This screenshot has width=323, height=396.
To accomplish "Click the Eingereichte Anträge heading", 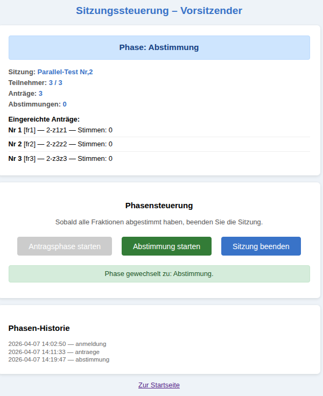I will (x=44, y=119).
